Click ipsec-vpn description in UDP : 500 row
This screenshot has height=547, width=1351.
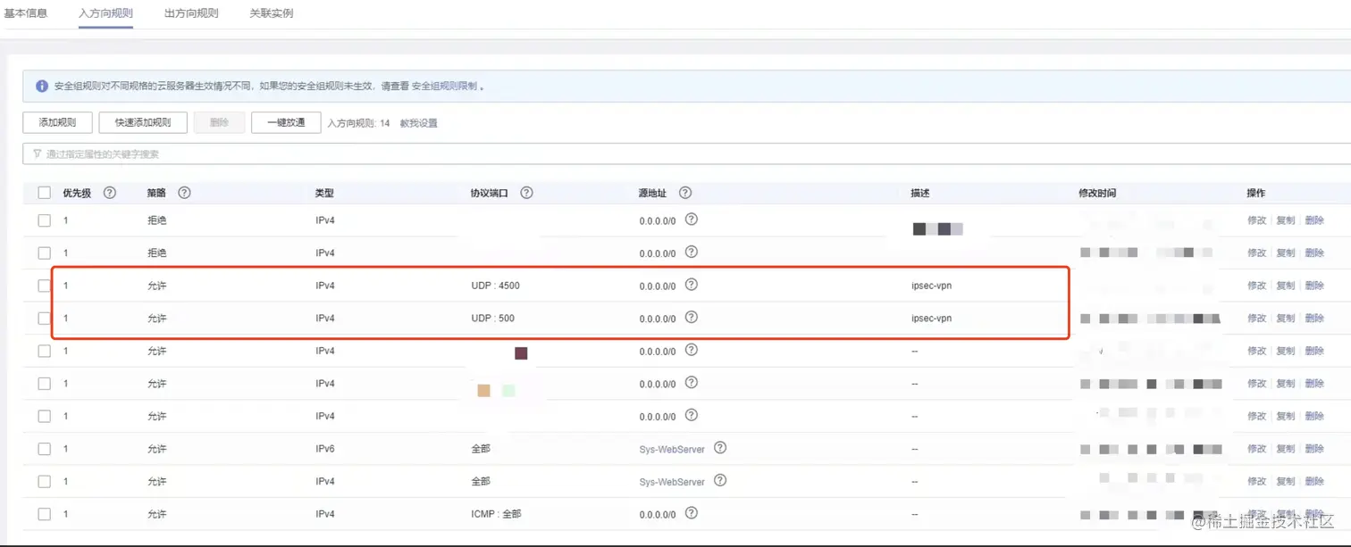click(x=931, y=318)
